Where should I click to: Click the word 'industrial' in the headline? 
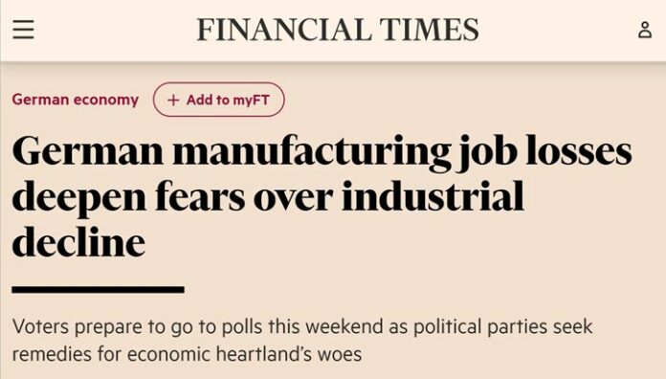pyautogui.click(x=433, y=195)
